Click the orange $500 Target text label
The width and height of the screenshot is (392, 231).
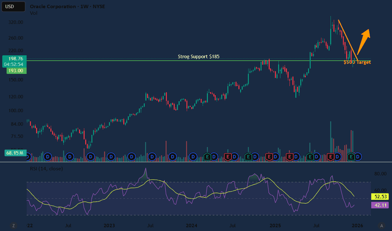(x=357, y=62)
